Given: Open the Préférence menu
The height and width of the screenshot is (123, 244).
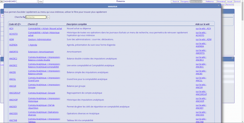Looking at the screenshot, I should (x=210, y=2).
